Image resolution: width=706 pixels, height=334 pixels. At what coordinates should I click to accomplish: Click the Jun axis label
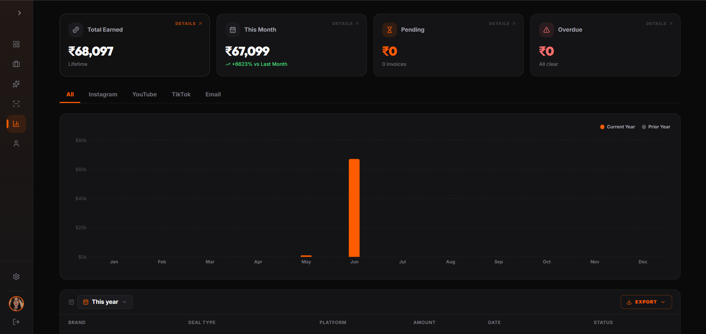click(354, 262)
